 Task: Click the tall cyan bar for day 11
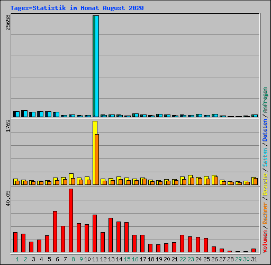pyautogui.click(x=97, y=66)
